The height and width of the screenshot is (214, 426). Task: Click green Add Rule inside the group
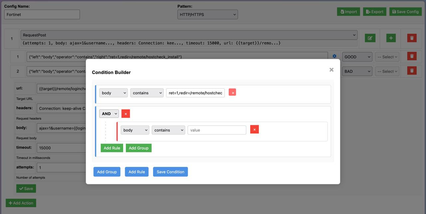click(x=112, y=148)
